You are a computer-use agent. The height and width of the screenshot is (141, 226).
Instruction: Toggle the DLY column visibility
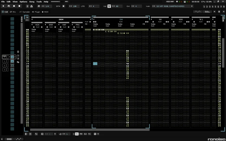pos(85,134)
